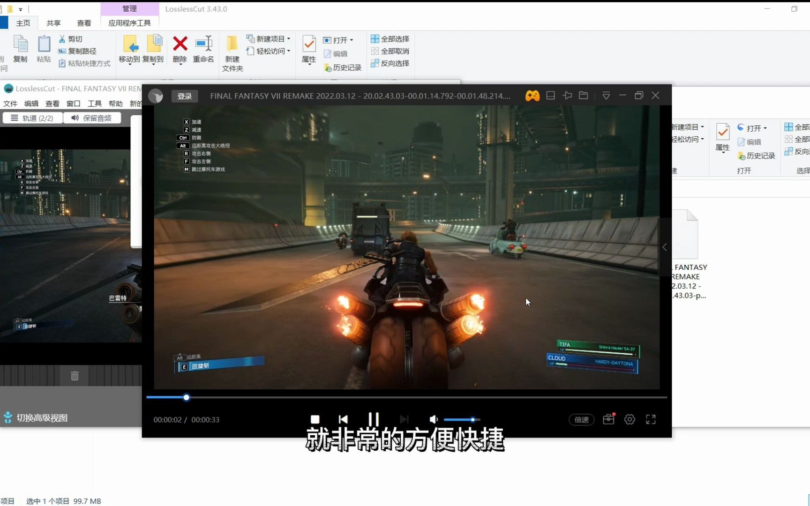Expand the player side playlist arrow
This screenshot has height=506, width=810.
pyautogui.click(x=665, y=247)
